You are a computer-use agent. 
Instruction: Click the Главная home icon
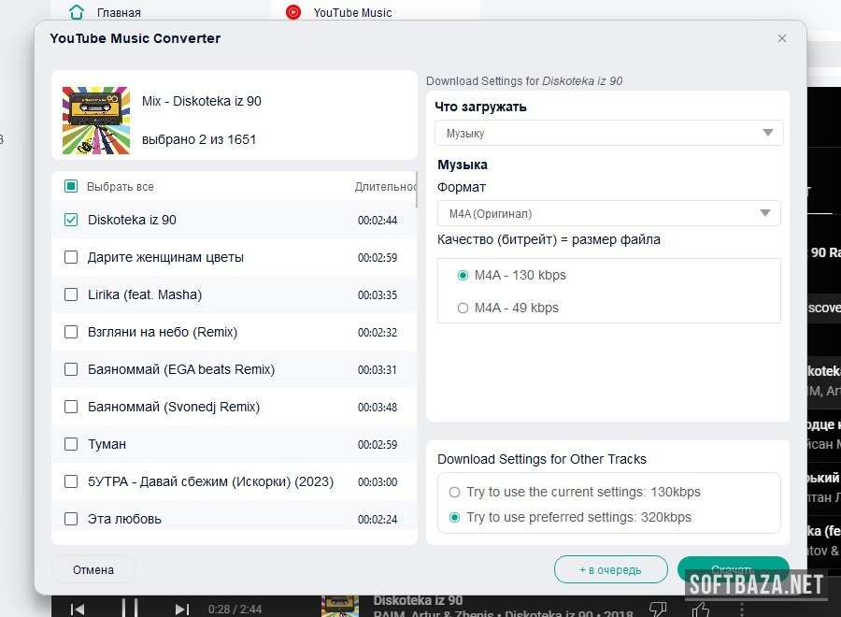pos(77,12)
